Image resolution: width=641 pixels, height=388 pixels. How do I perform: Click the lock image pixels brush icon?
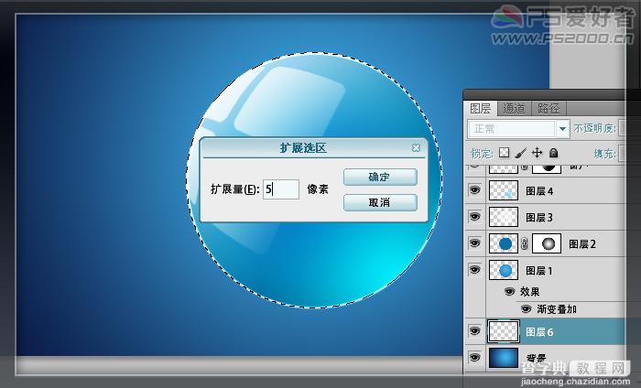pyautogui.click(x=520, y=153)
